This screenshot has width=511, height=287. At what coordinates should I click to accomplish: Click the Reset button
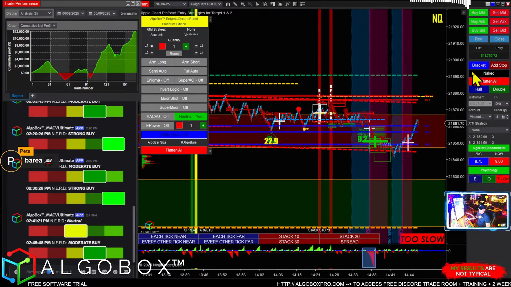click(174, 53)
